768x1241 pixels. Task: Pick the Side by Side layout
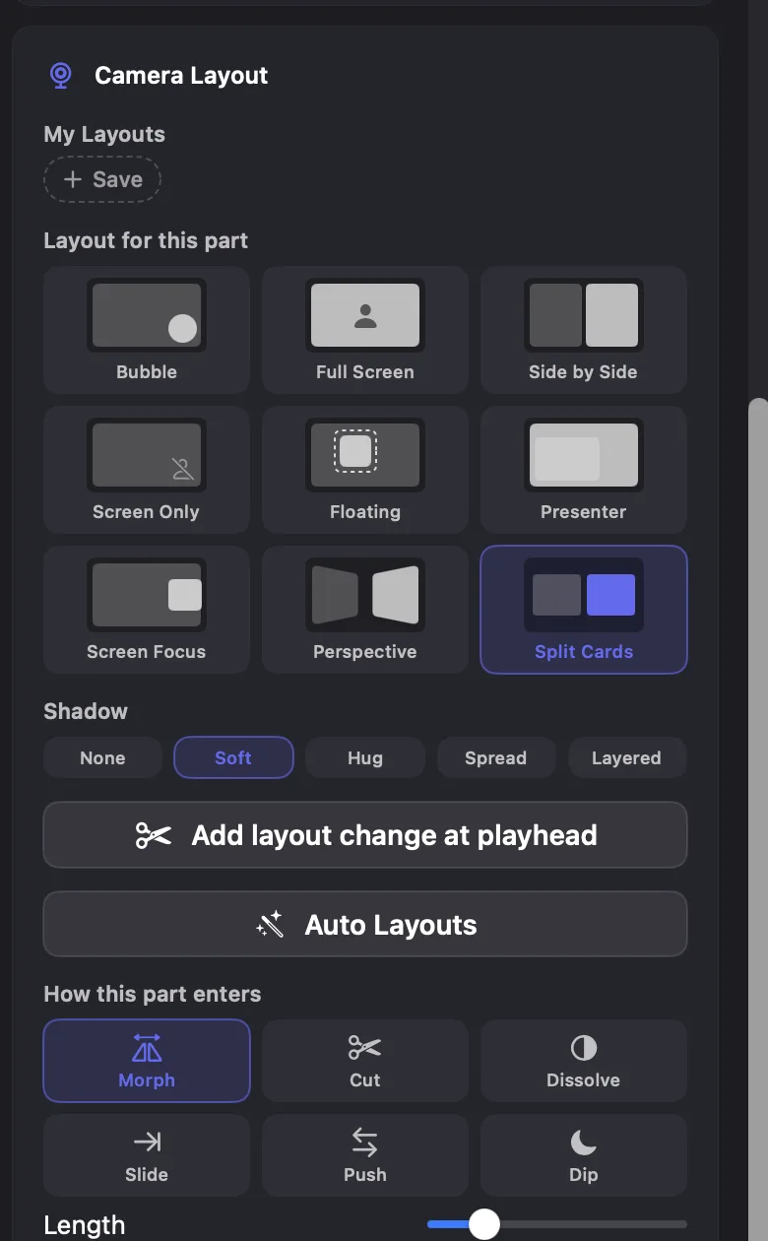(x=584, y=329)
